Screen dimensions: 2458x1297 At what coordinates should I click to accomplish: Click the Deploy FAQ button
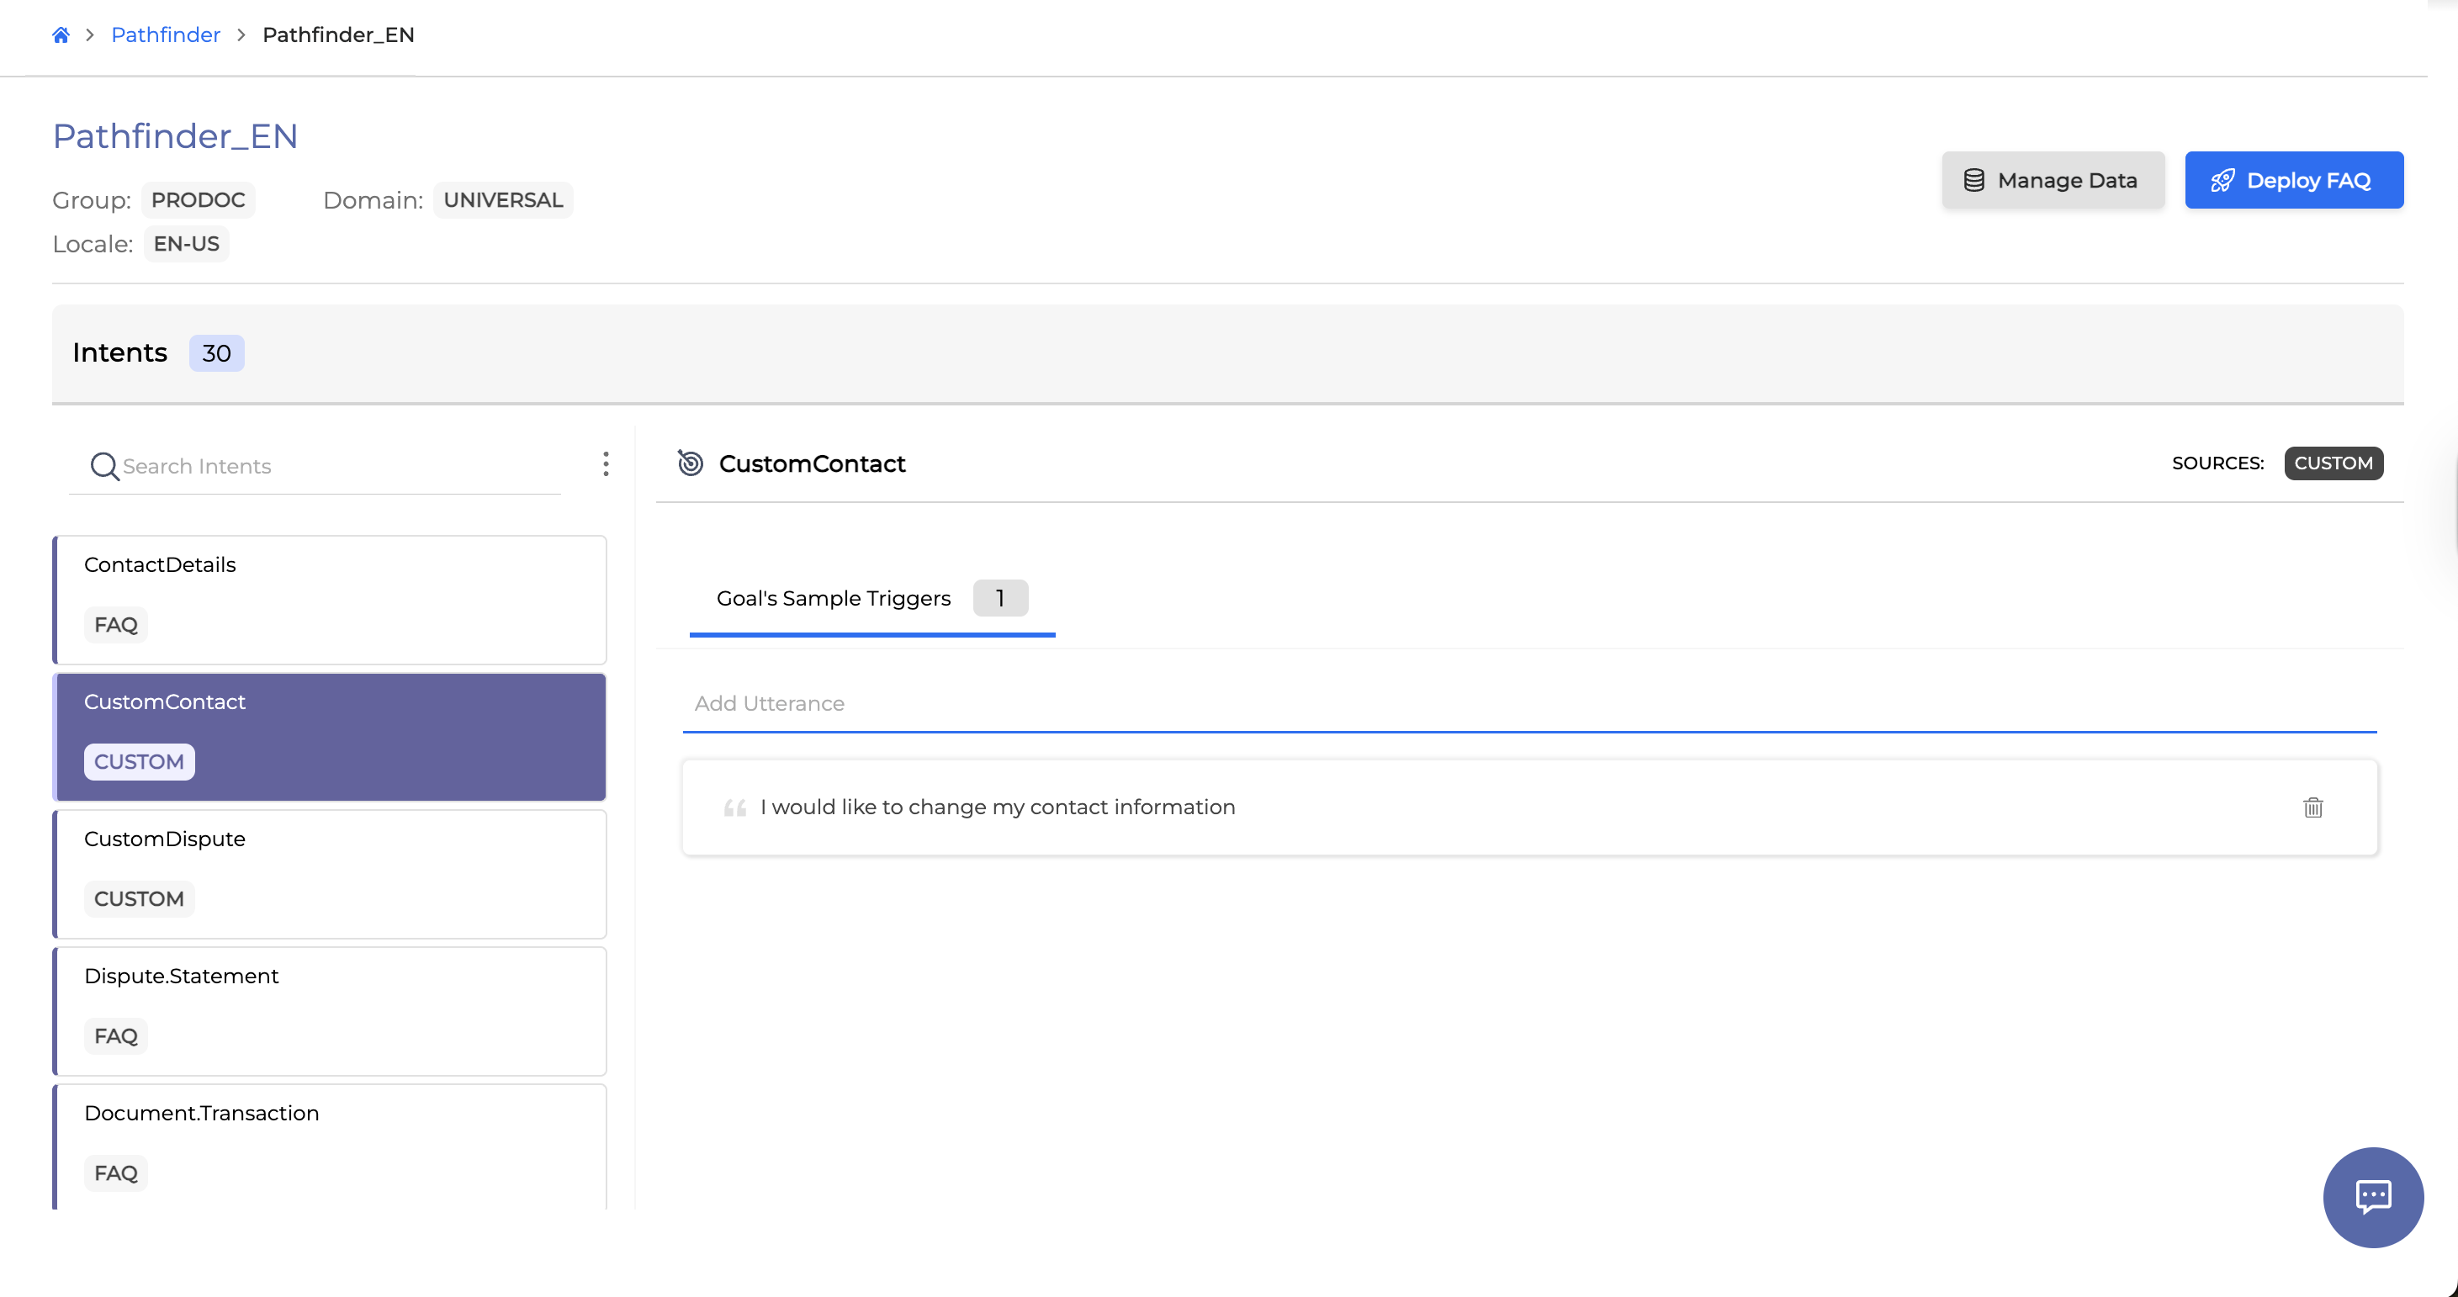2295,179
